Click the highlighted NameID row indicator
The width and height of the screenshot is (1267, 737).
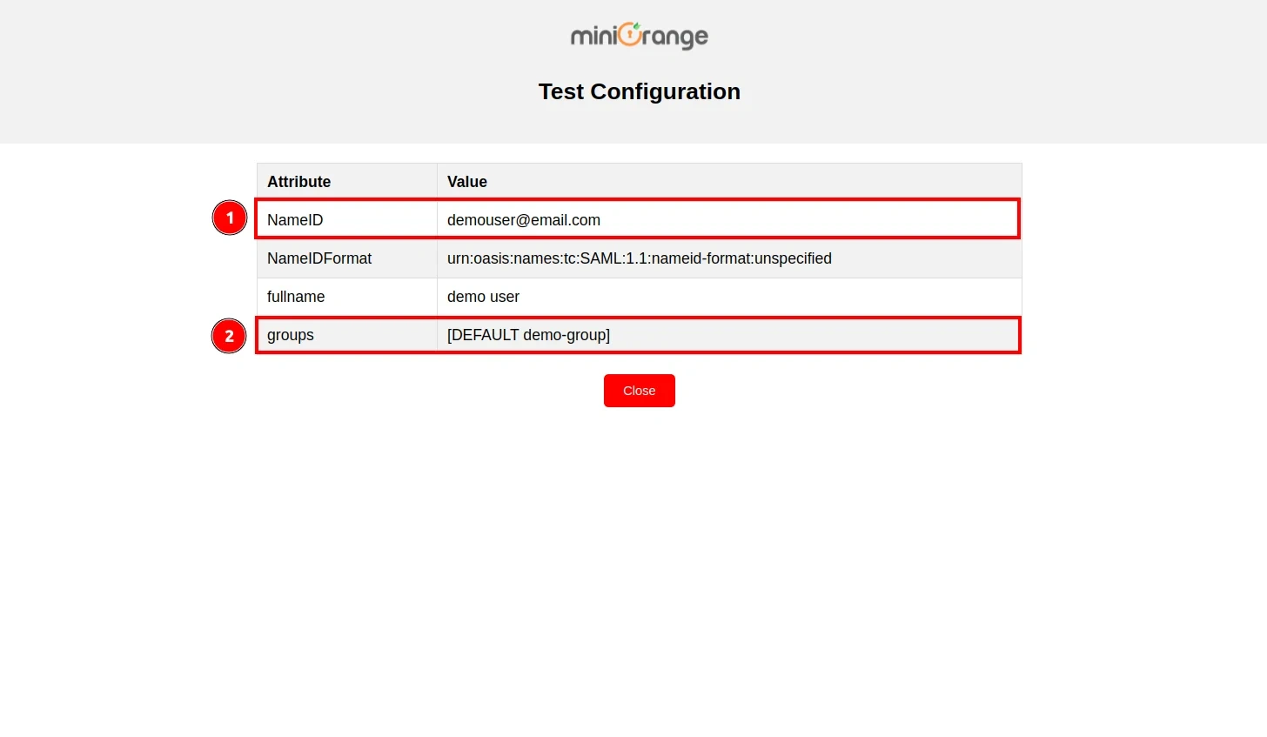pyautogui.click(x=229, y=218)
